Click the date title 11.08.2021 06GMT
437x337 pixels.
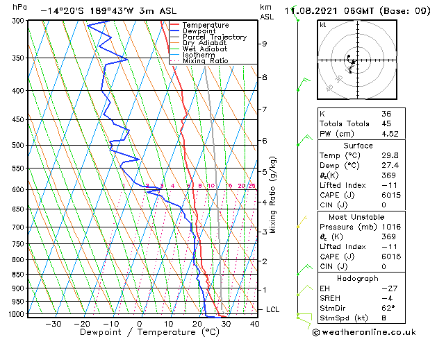329,11
